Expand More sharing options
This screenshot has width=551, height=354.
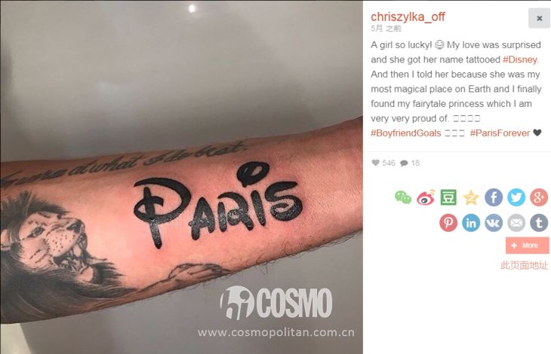(527, 246)
